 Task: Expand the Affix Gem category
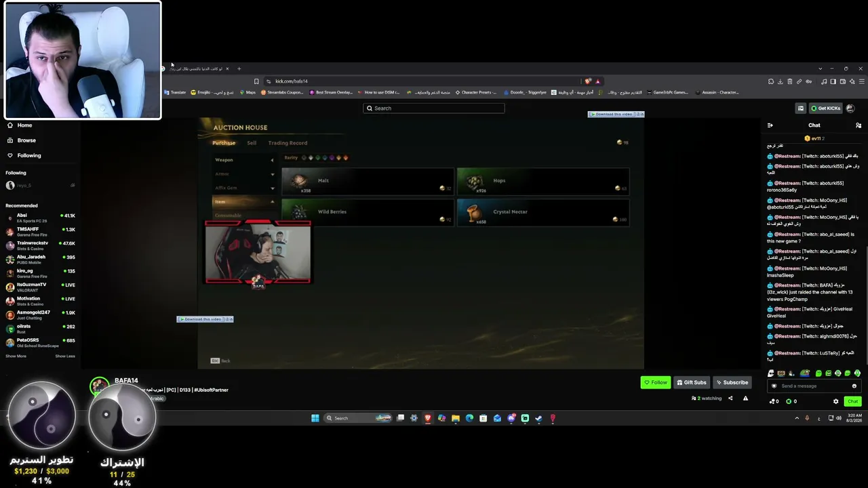tap(244, 188)
